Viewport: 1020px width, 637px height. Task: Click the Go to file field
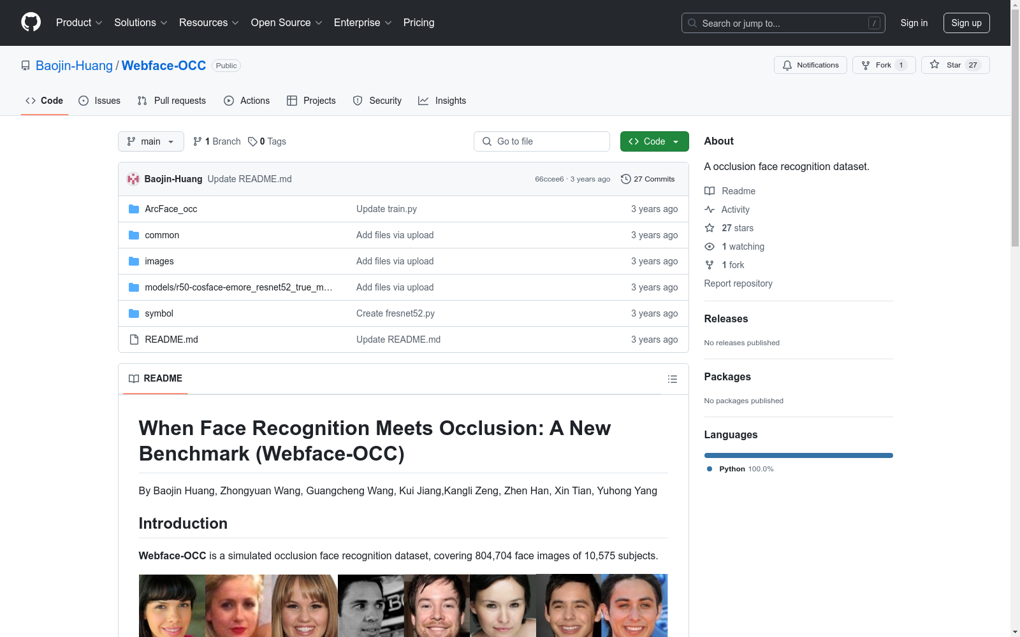542,141
